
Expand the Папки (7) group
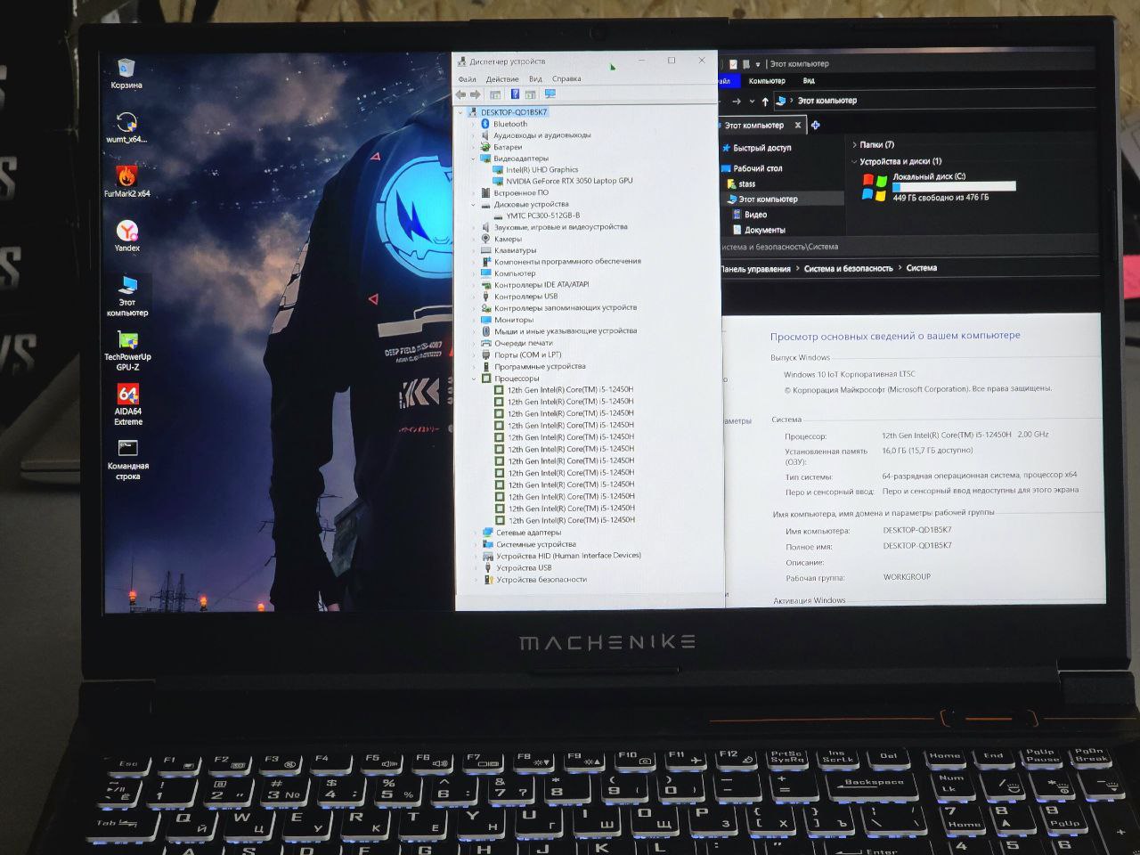click(854, 144)
